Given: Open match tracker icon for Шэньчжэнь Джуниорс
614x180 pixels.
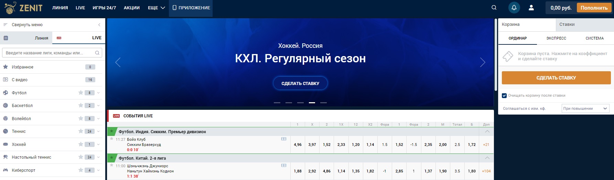Looking at the screenshot, I should point(284,166).
